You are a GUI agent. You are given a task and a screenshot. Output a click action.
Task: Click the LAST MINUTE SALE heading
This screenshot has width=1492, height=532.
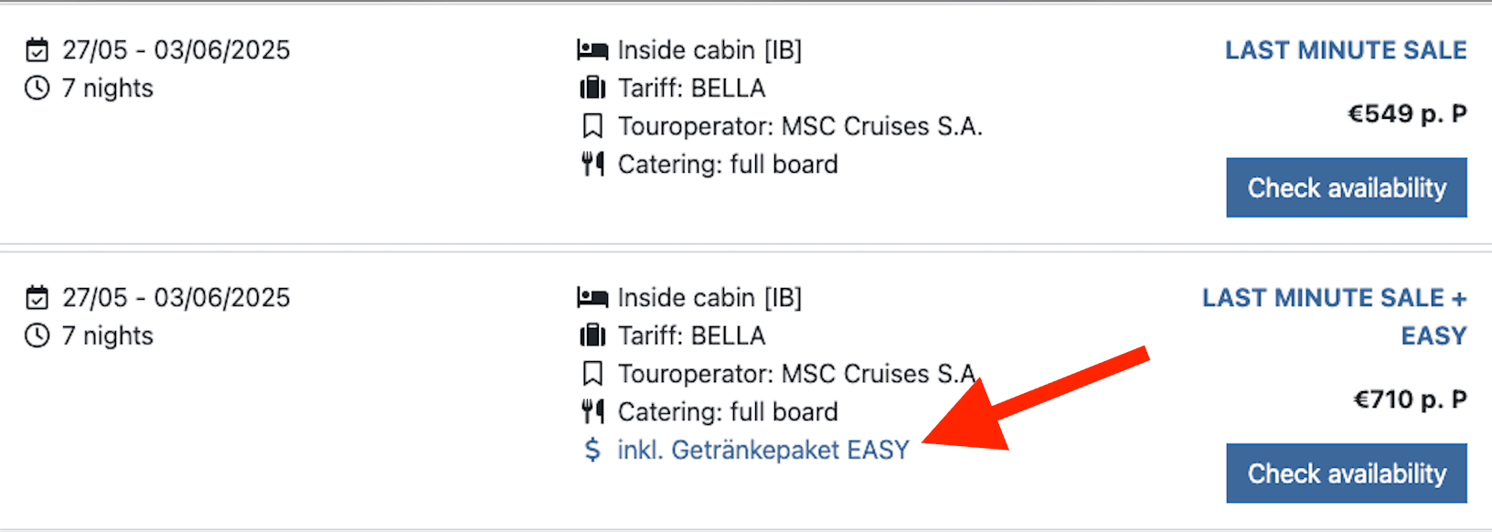1346,50
